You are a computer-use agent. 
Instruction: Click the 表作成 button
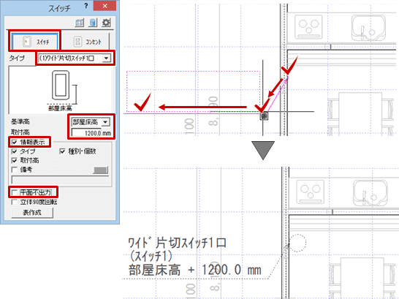pyautogui.click(x=32, y=213)
